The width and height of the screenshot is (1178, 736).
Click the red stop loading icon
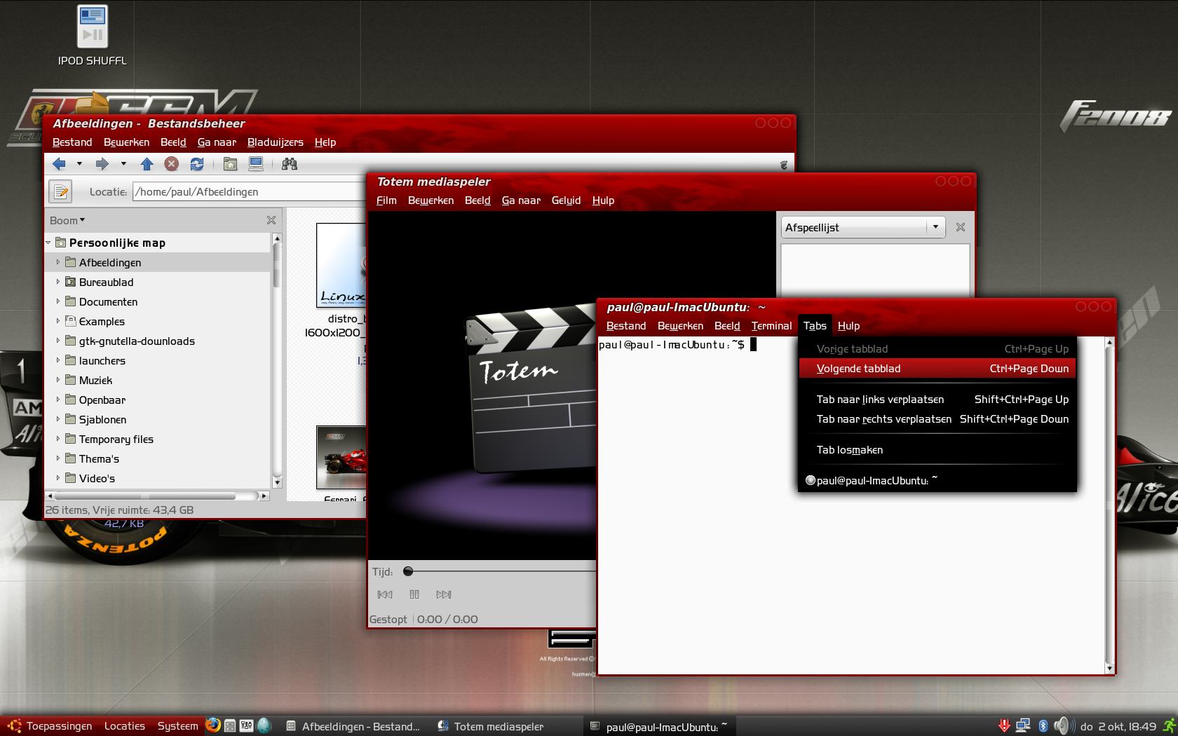(x=171, y=164)
